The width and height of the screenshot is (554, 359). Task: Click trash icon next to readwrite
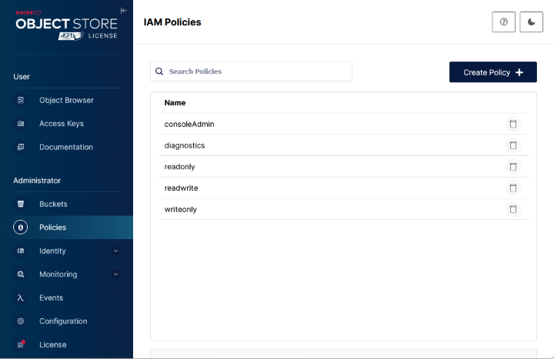512,188
